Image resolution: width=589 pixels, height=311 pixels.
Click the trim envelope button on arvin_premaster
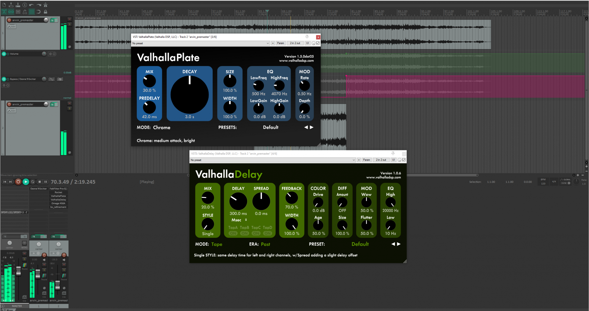[x=12, y=26]
